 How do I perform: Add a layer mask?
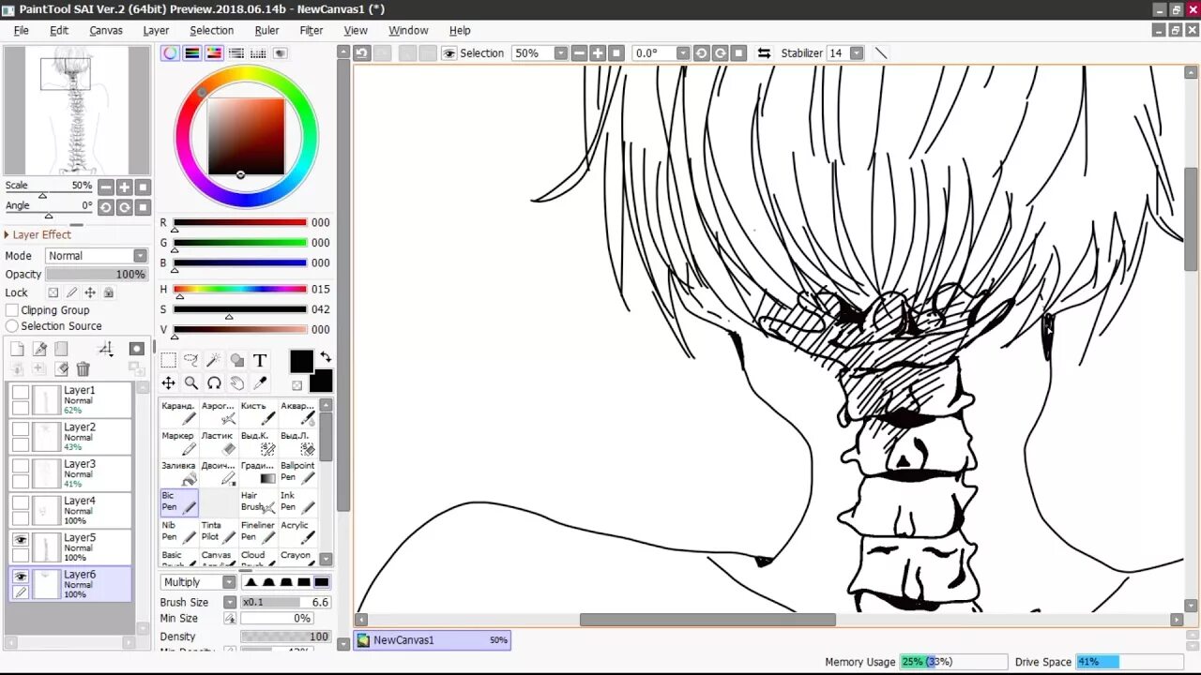click(136, 349)
